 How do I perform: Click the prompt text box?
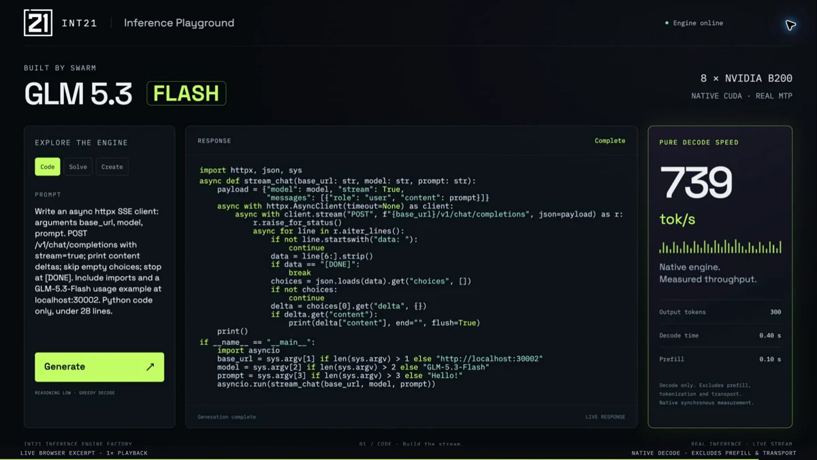[99, 261]
